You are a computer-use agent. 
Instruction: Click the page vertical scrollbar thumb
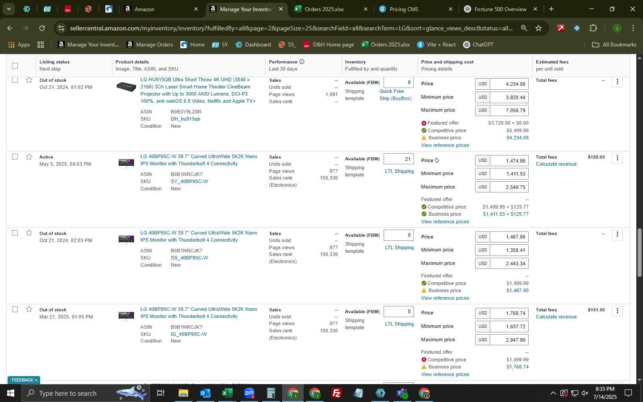click(x=639, y=252)
